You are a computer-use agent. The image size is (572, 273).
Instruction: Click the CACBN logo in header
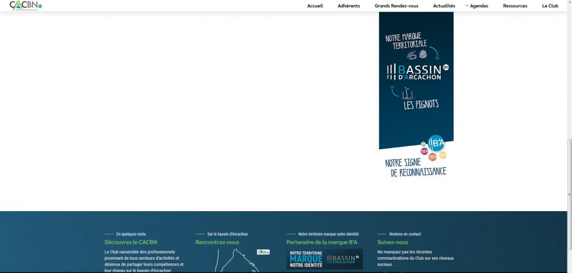coord(26,6)
